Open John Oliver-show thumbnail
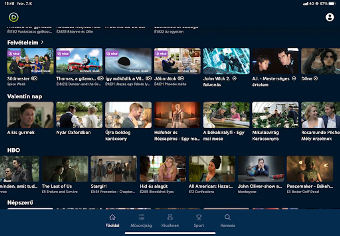This screenshot has height=236, width=340. 261,169
